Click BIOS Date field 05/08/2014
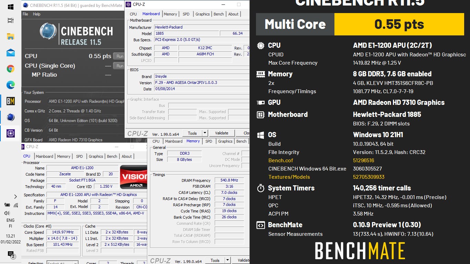This screenshot has width=470, height=264. tap(201, 89)
